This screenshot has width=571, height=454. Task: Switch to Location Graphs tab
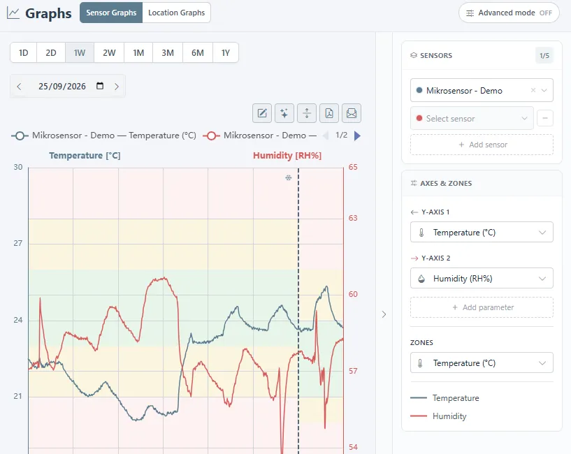177,13
